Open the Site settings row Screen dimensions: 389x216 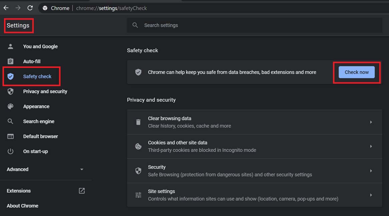click(x=255, y=195)
